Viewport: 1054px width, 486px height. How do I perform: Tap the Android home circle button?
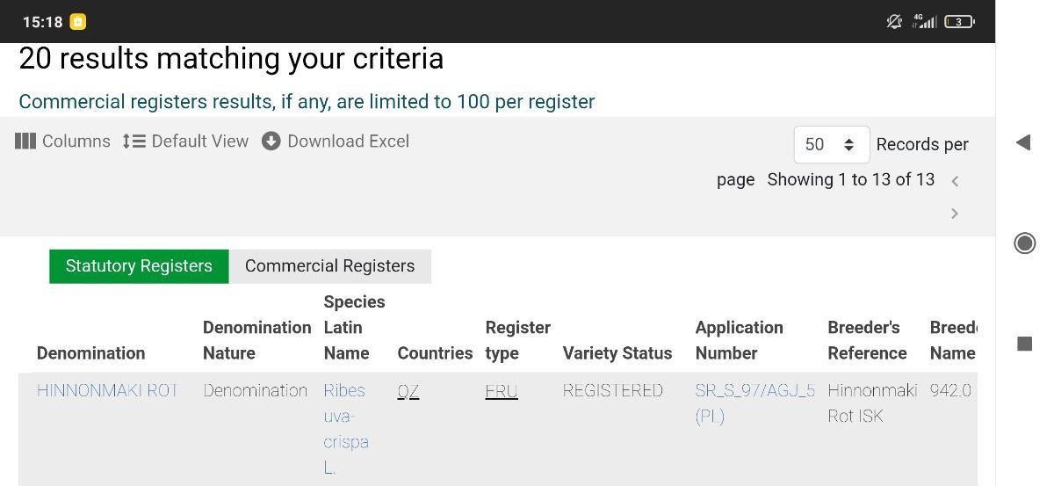1024,243
